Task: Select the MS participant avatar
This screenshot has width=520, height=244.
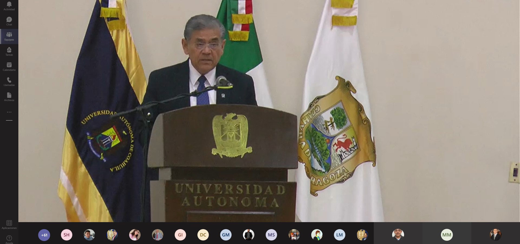Action: click(x=271, y=235)
